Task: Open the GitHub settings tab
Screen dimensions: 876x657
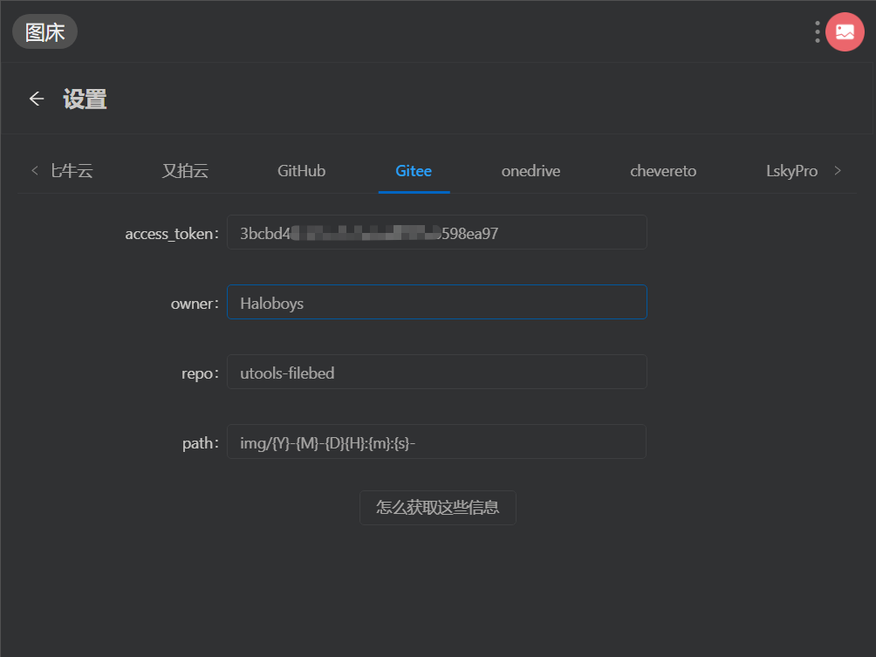Action: [x=301, y=170]
